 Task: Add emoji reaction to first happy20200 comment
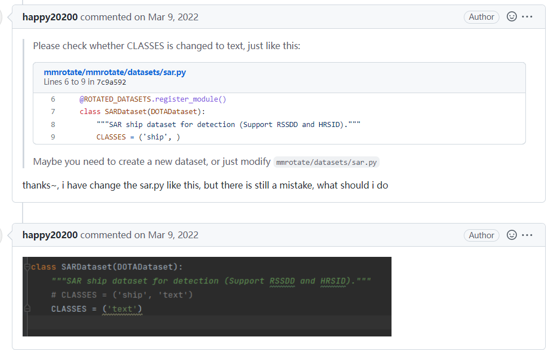pos(512,17)
